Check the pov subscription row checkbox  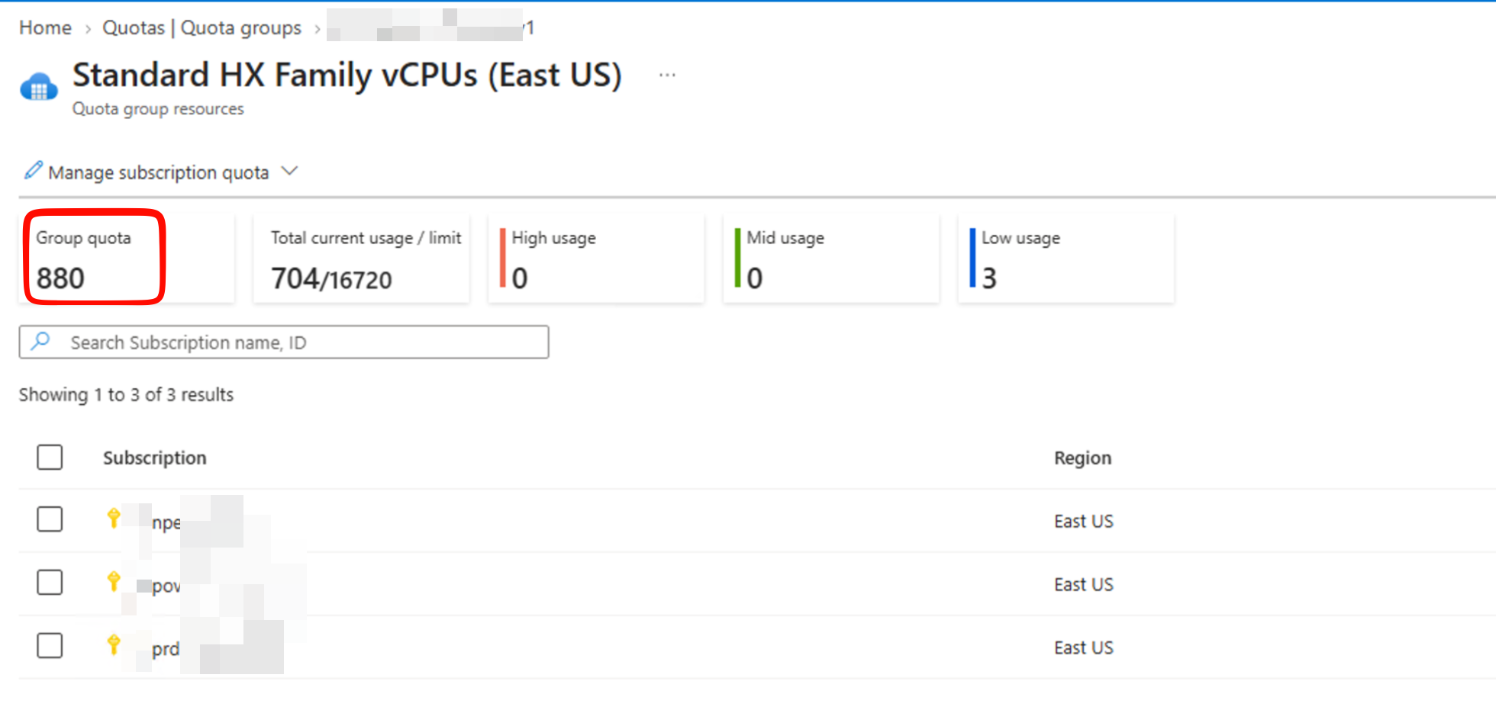(x=50, y=583)
